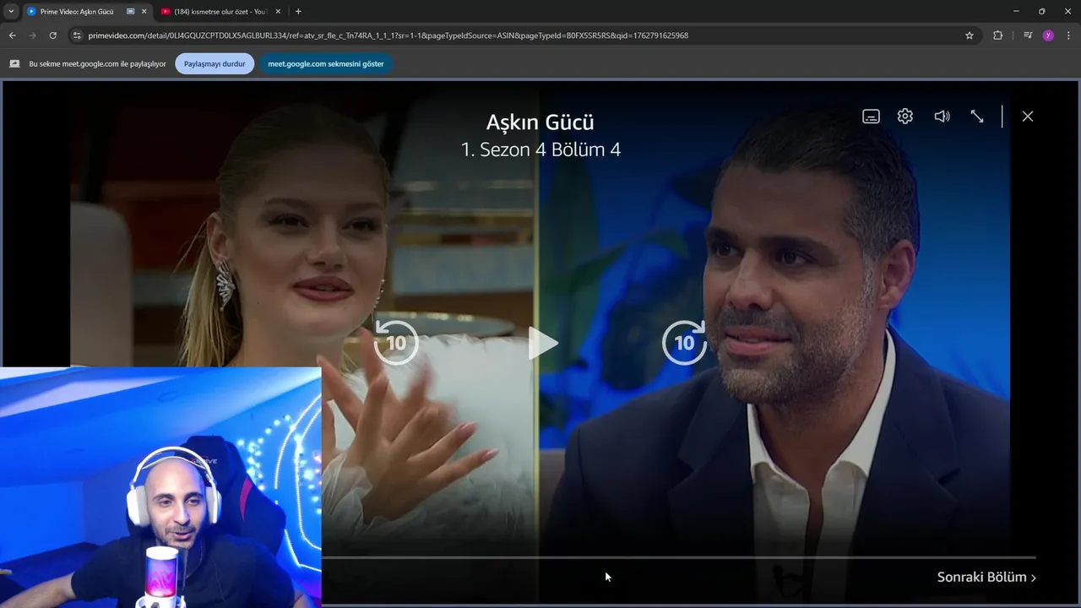The image size is (1081, 608).
Task: Play the Aşkın Gücü episode
Action: click(543, 343)
